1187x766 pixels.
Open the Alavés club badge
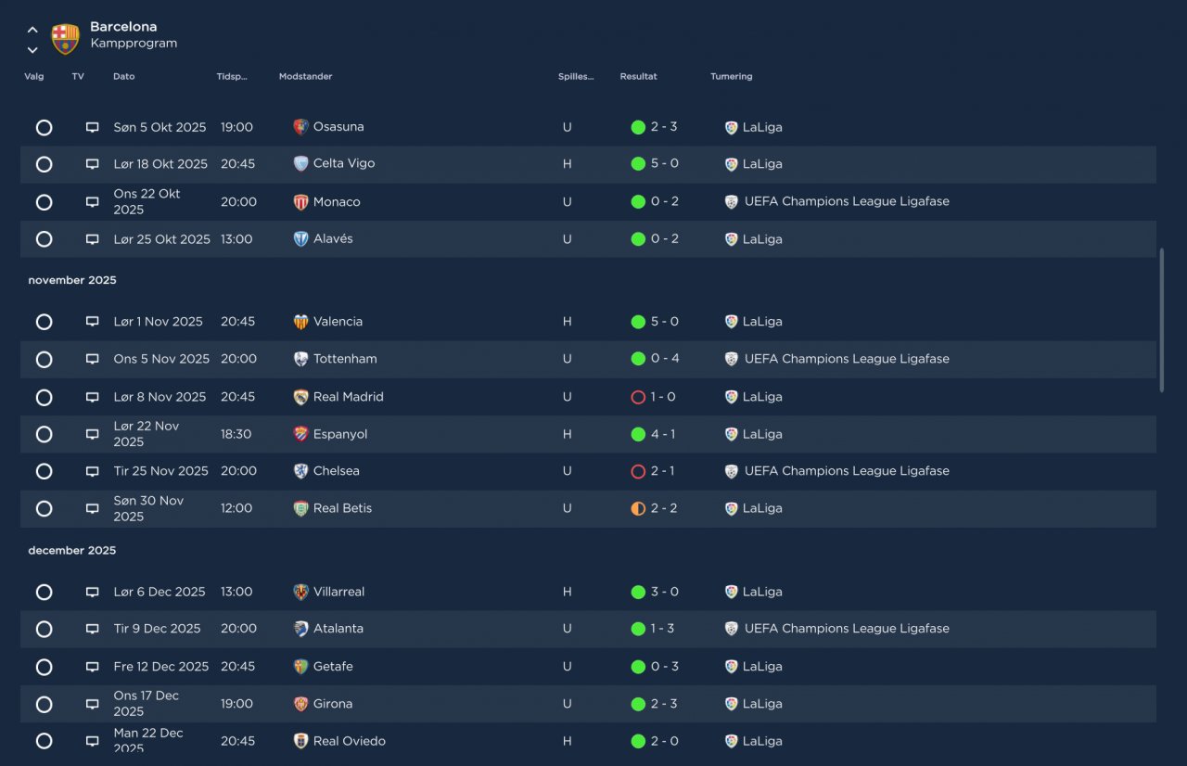(x=300, y=239)
